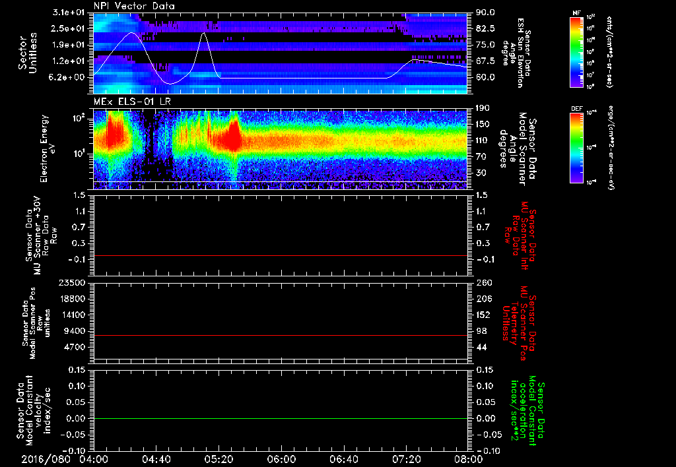
Task: Click the "6.2e+00" sector tick label
Action: 67,77
